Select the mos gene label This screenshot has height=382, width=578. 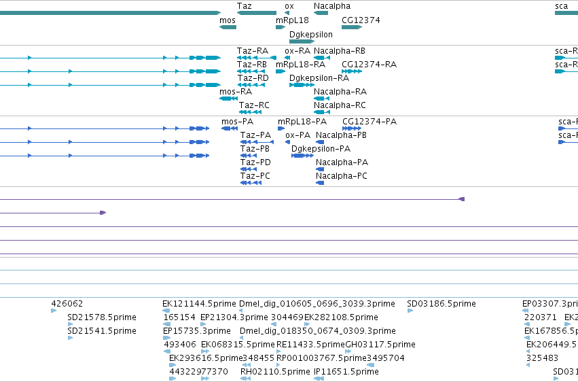228,20
